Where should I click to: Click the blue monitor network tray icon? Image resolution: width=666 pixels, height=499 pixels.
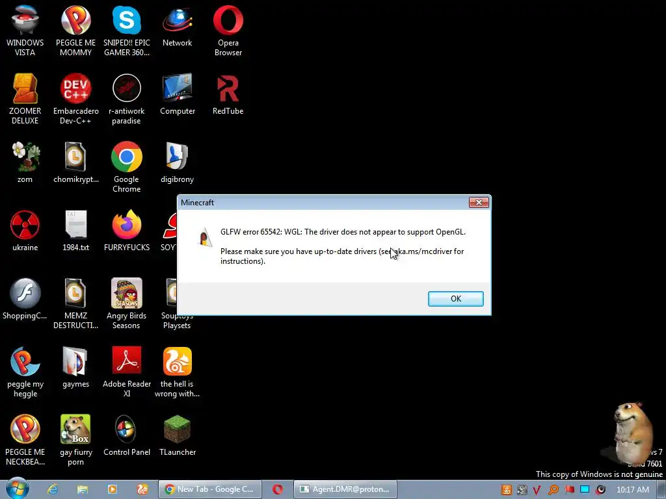click(585, 490)
